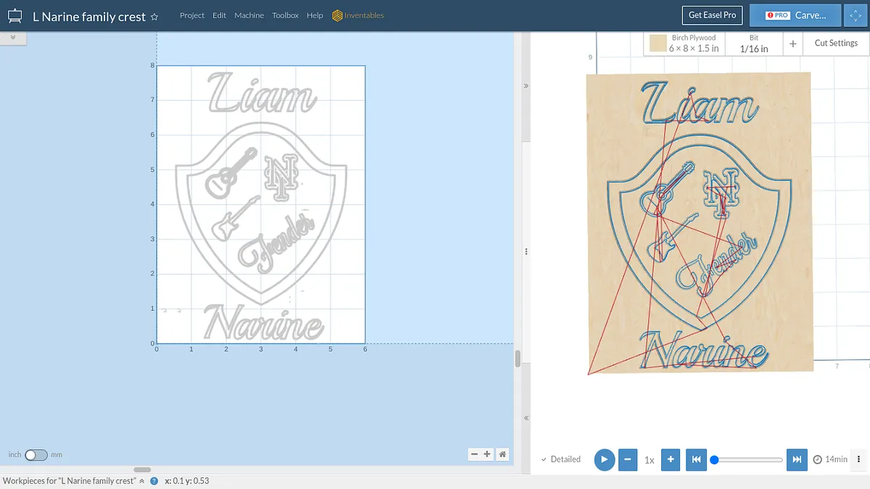870x489 pixels.
Task: Play the carve simulation
Action: [x=605, y=459]
